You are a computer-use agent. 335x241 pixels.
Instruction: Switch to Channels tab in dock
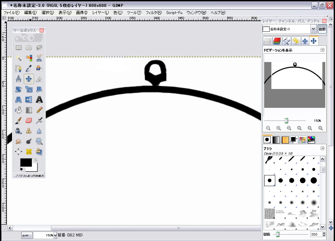pos(277,41)
